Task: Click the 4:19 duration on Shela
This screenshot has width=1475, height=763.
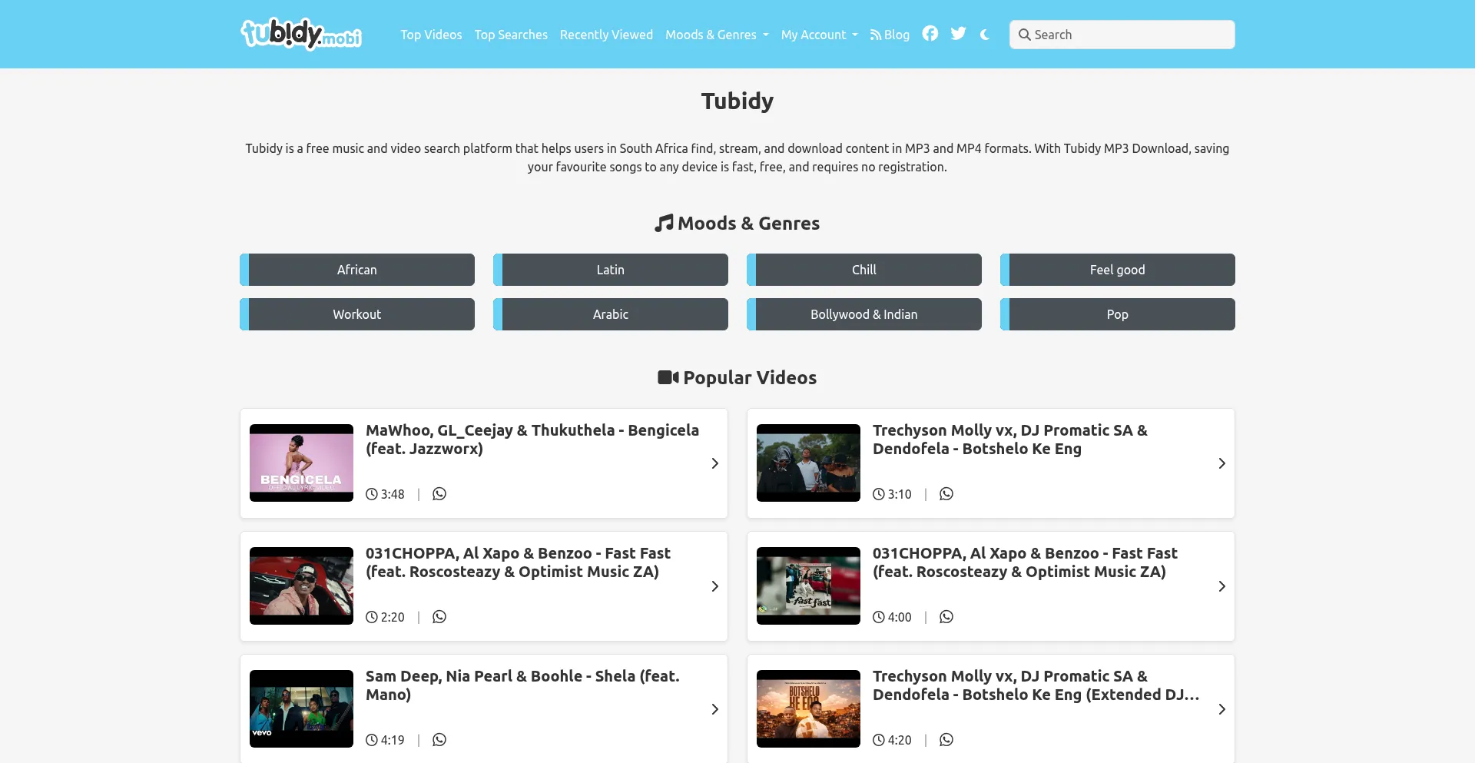Action: click(x=385, y=740)
